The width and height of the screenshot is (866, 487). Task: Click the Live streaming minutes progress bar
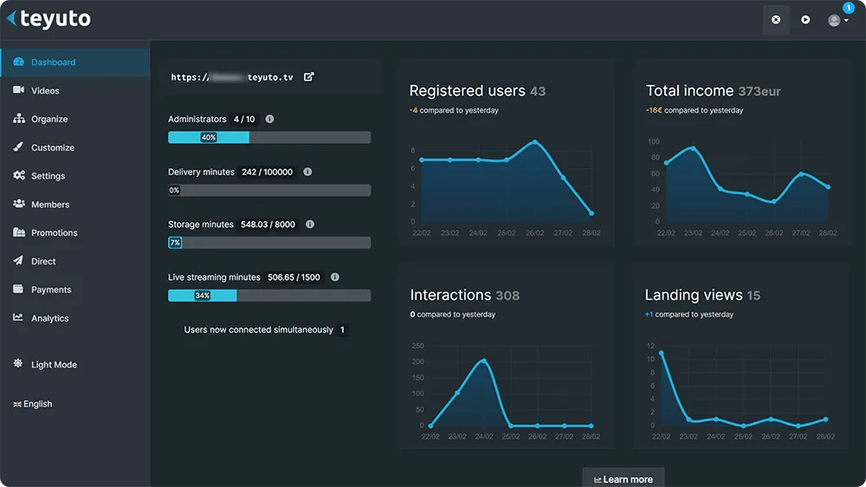[x=269, y=295]
